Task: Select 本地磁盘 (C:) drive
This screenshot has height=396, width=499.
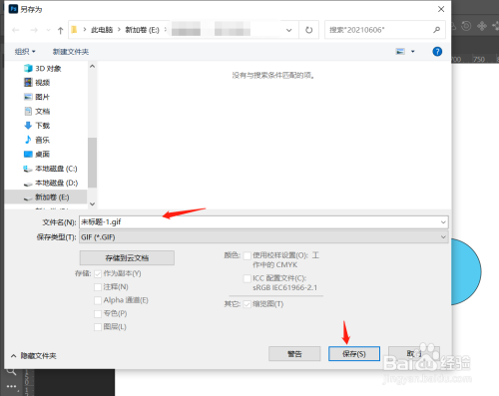Action: click(50, 169)
